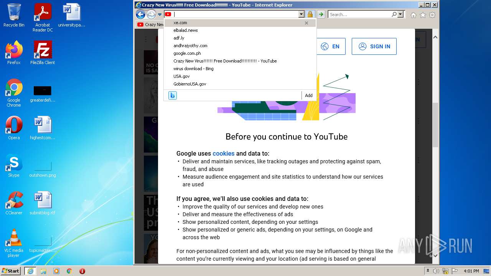Screen dimensions: 491x276
Task: Click the page scrollbar up arrow
Action: click(435, 38)
